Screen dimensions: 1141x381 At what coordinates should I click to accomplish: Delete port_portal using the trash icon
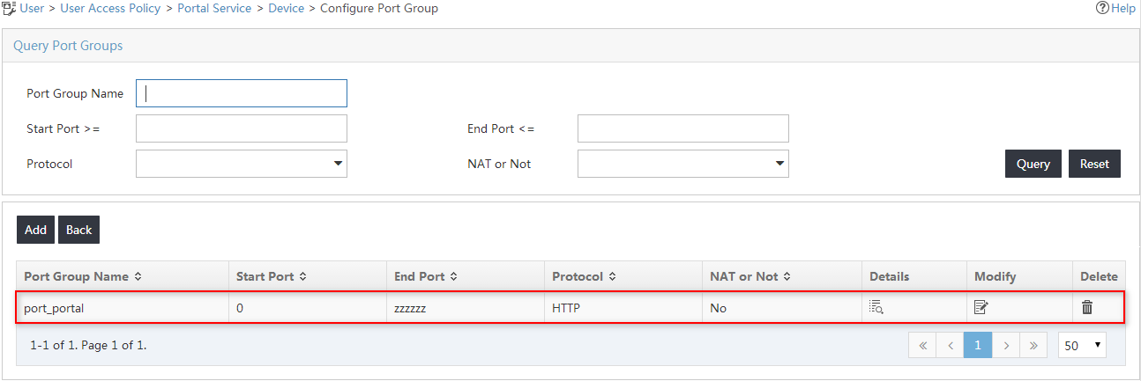[x=1087, y=307]
